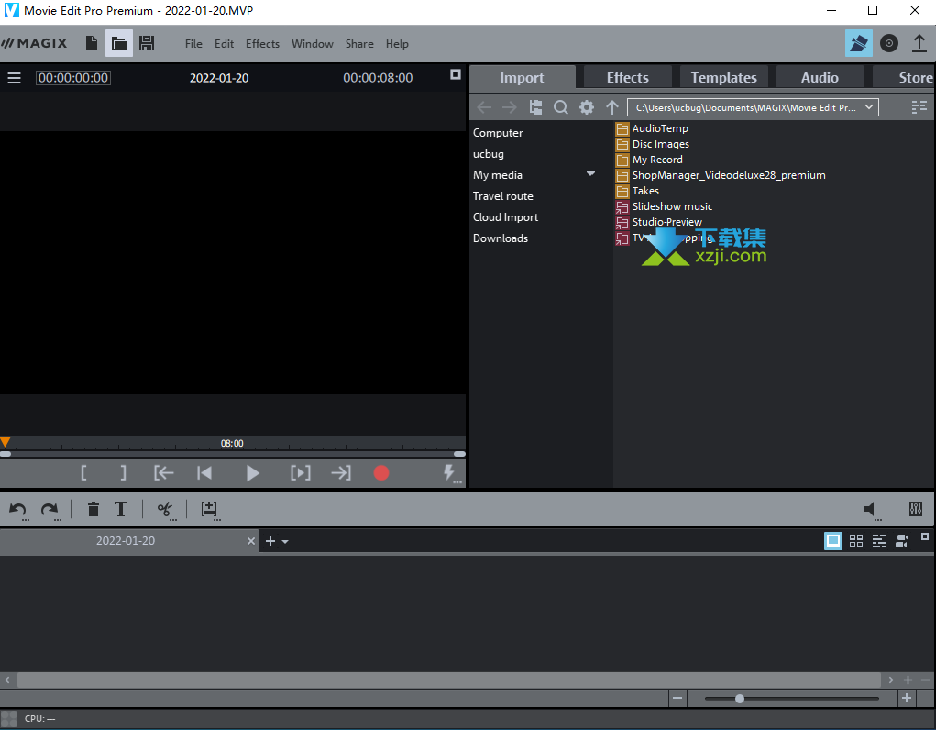Split clip with the scissors icon

point(165,510)
